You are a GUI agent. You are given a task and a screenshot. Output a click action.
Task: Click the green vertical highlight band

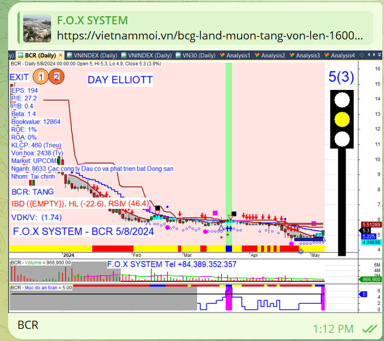click(x=229, y=154)
